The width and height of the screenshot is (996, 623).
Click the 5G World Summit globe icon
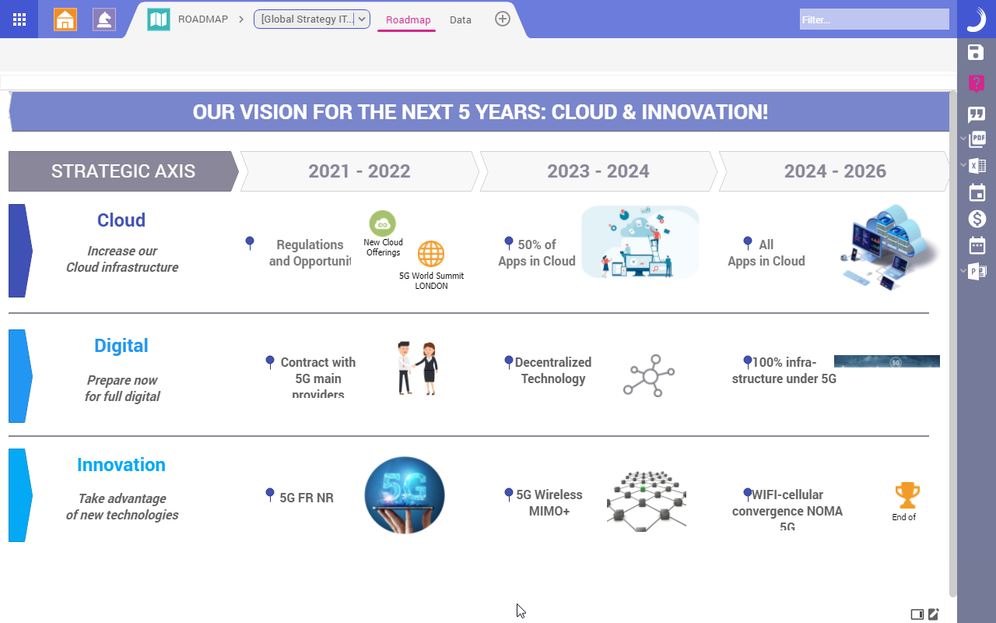431,254
